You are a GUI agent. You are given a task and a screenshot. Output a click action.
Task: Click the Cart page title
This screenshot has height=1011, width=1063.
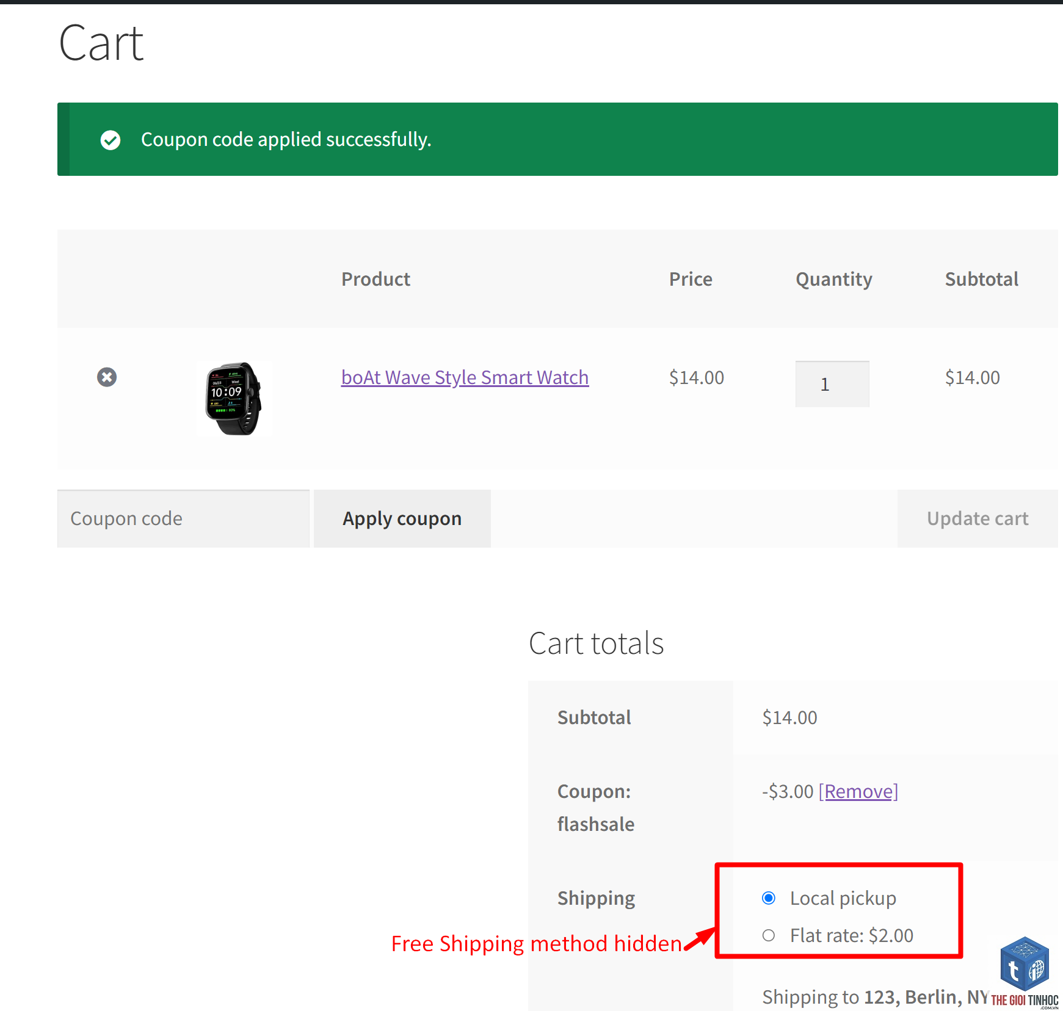[101, 43]
